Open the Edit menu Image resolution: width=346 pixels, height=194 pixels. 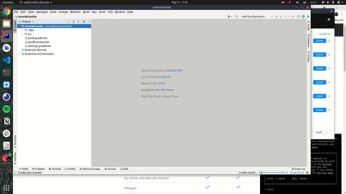click(23, 12)
